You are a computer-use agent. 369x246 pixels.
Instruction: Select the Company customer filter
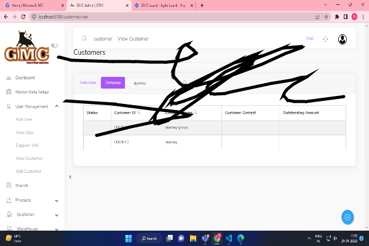click(113, 82)
